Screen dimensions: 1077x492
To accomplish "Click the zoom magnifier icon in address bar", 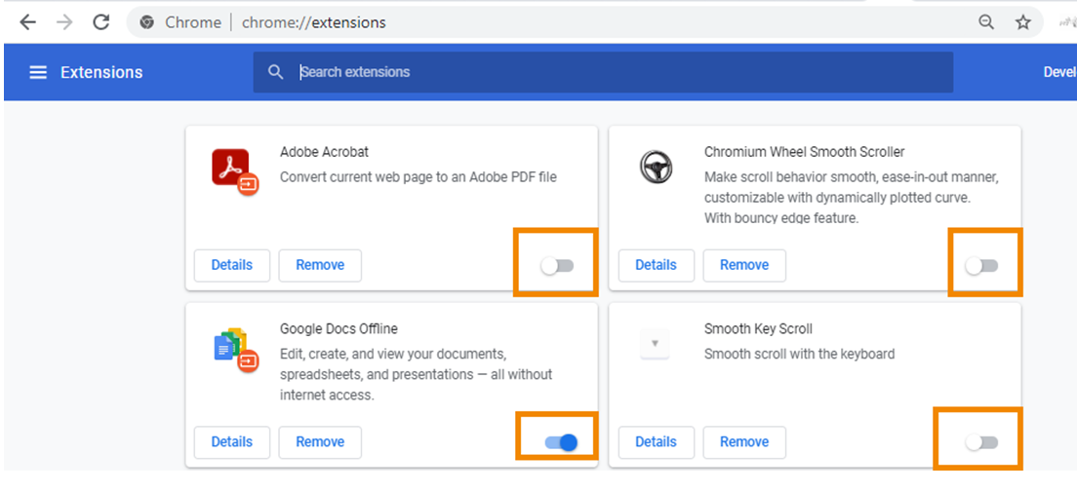I will tap(986, 22).
